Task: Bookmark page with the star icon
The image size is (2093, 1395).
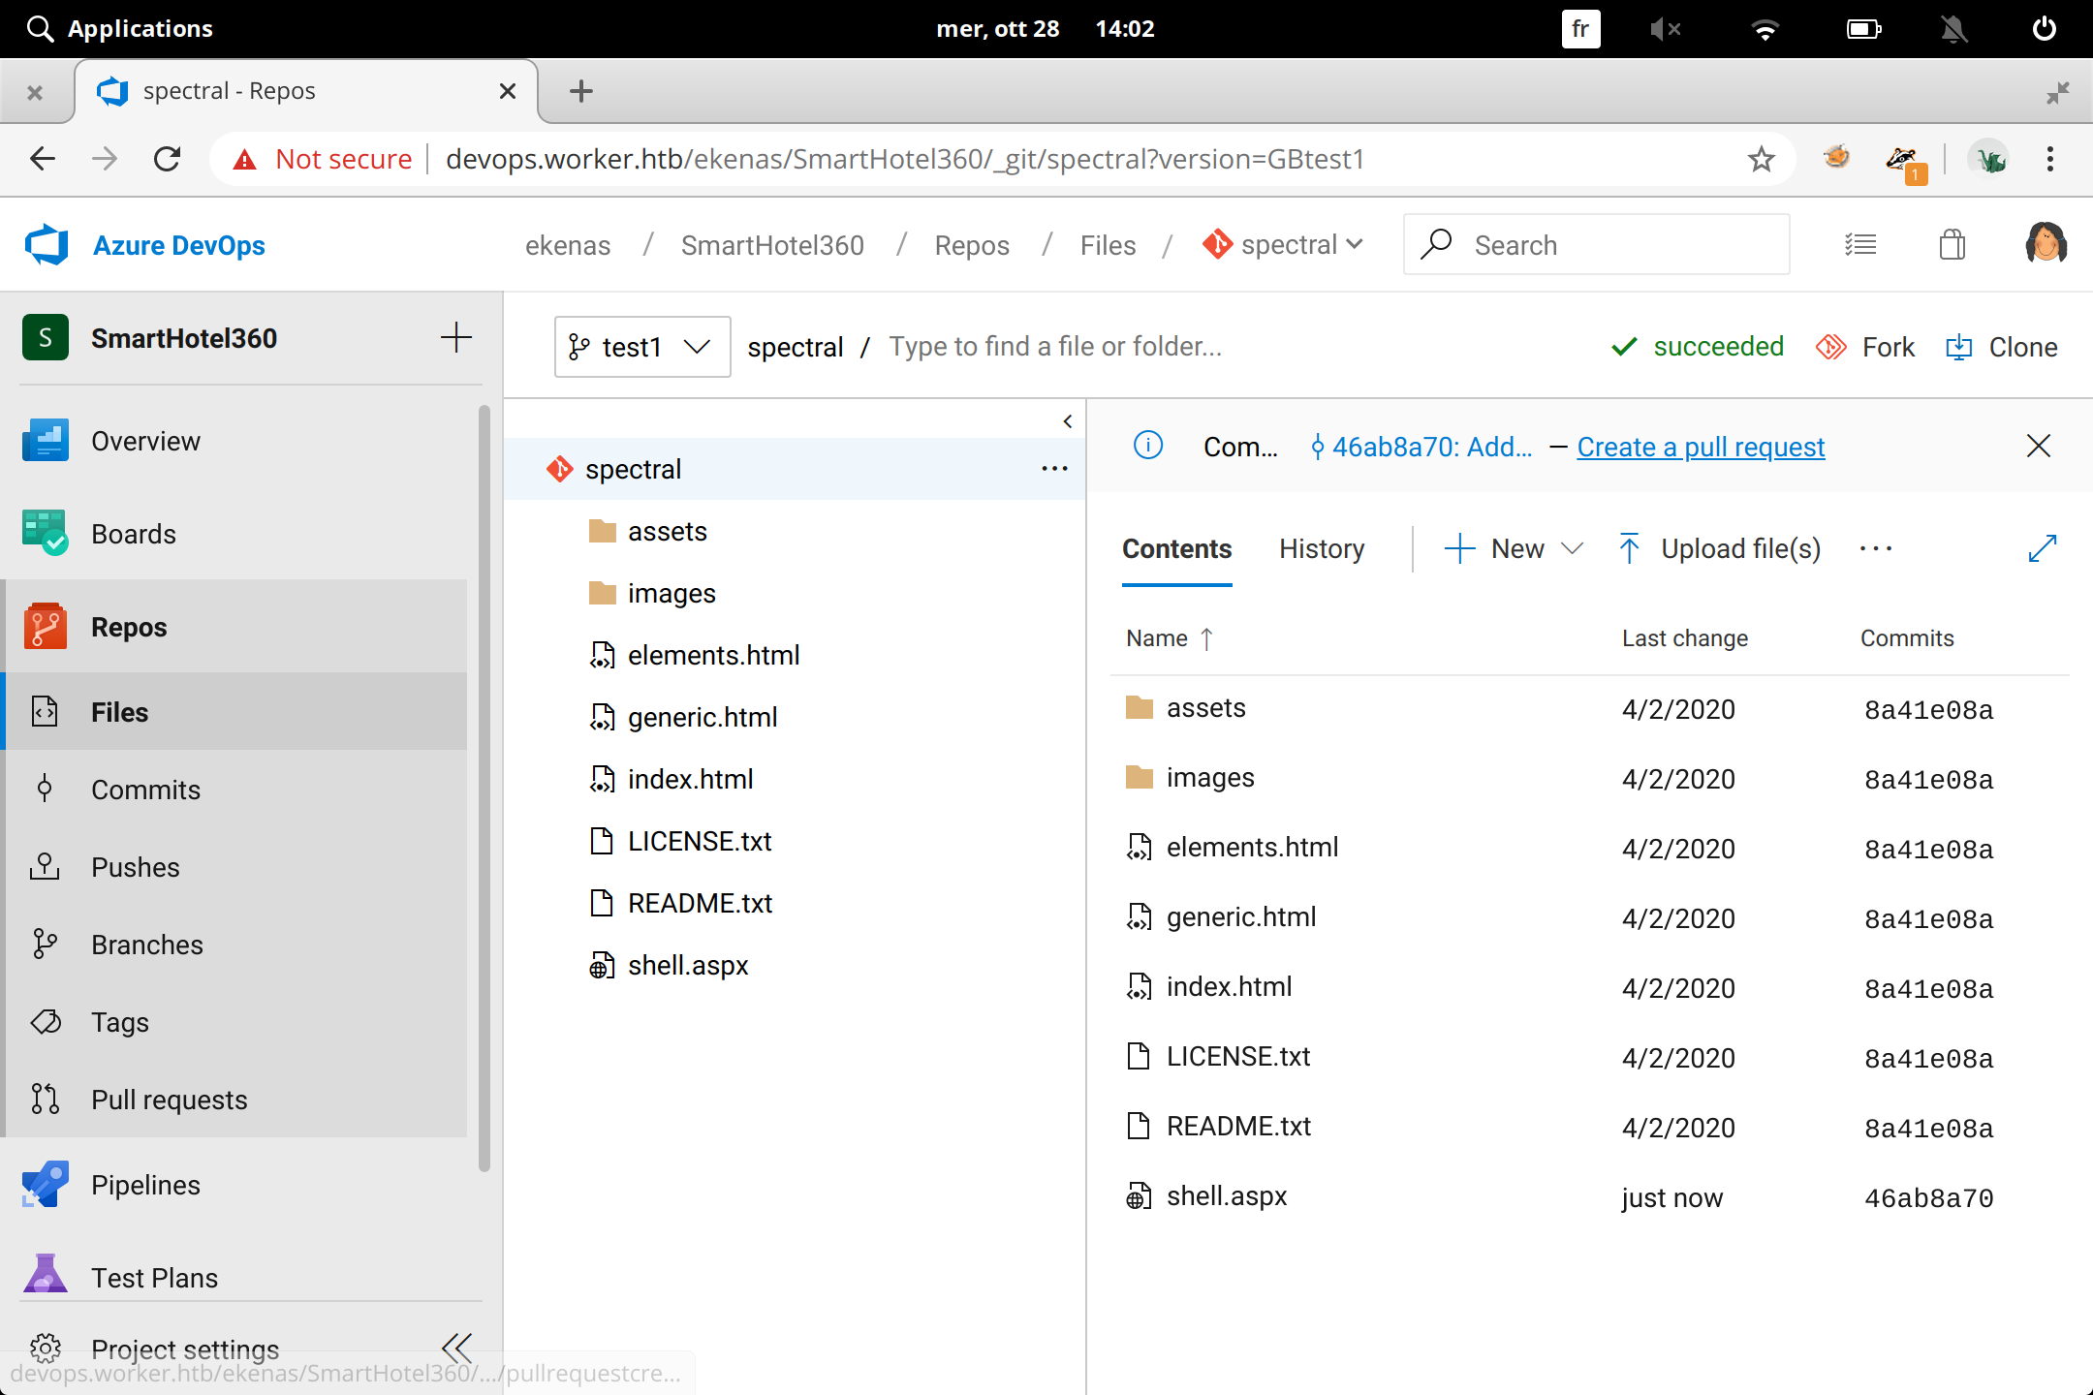Action: pos(1761,159)
